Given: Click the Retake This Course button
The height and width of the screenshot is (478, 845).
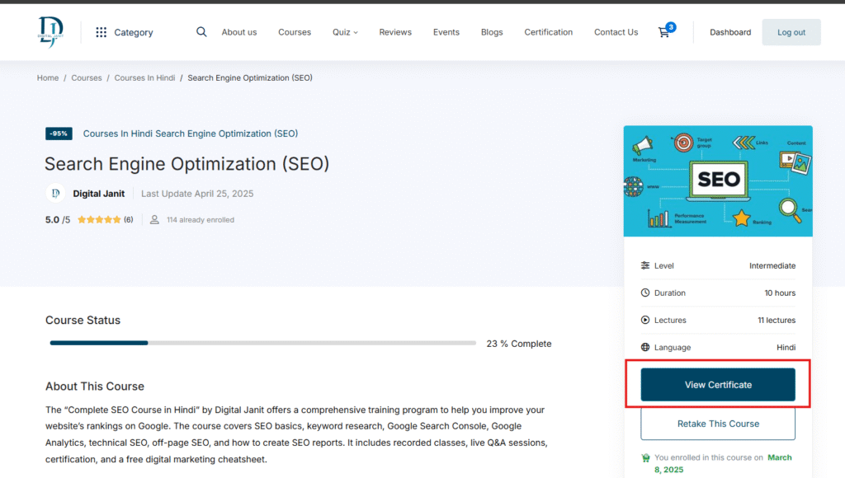Looking at the screenshot, I should [718, 424].
